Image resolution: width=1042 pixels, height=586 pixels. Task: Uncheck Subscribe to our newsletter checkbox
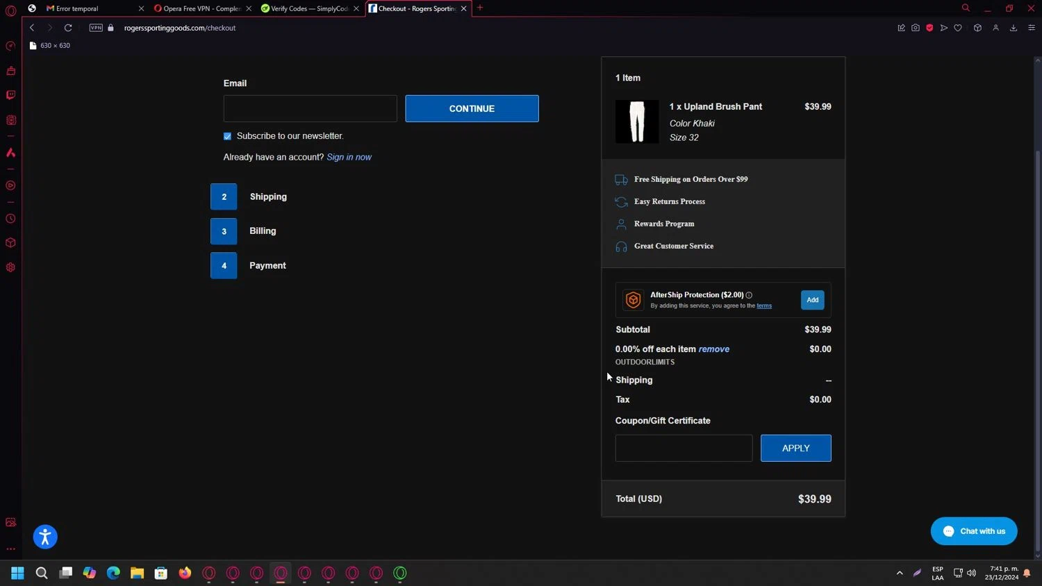227,136
